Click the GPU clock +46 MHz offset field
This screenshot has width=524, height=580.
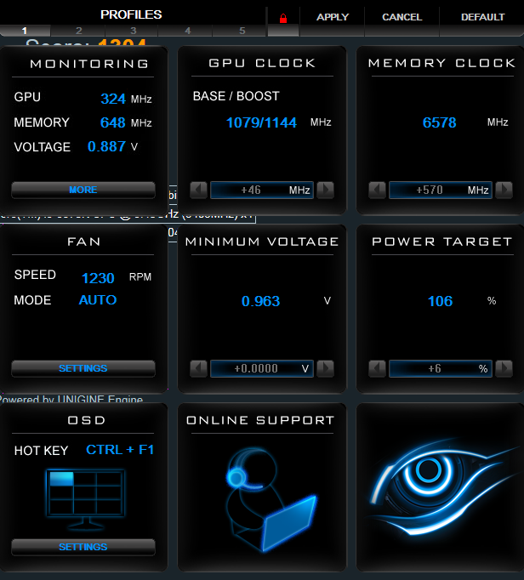click(x=262, y=190)
